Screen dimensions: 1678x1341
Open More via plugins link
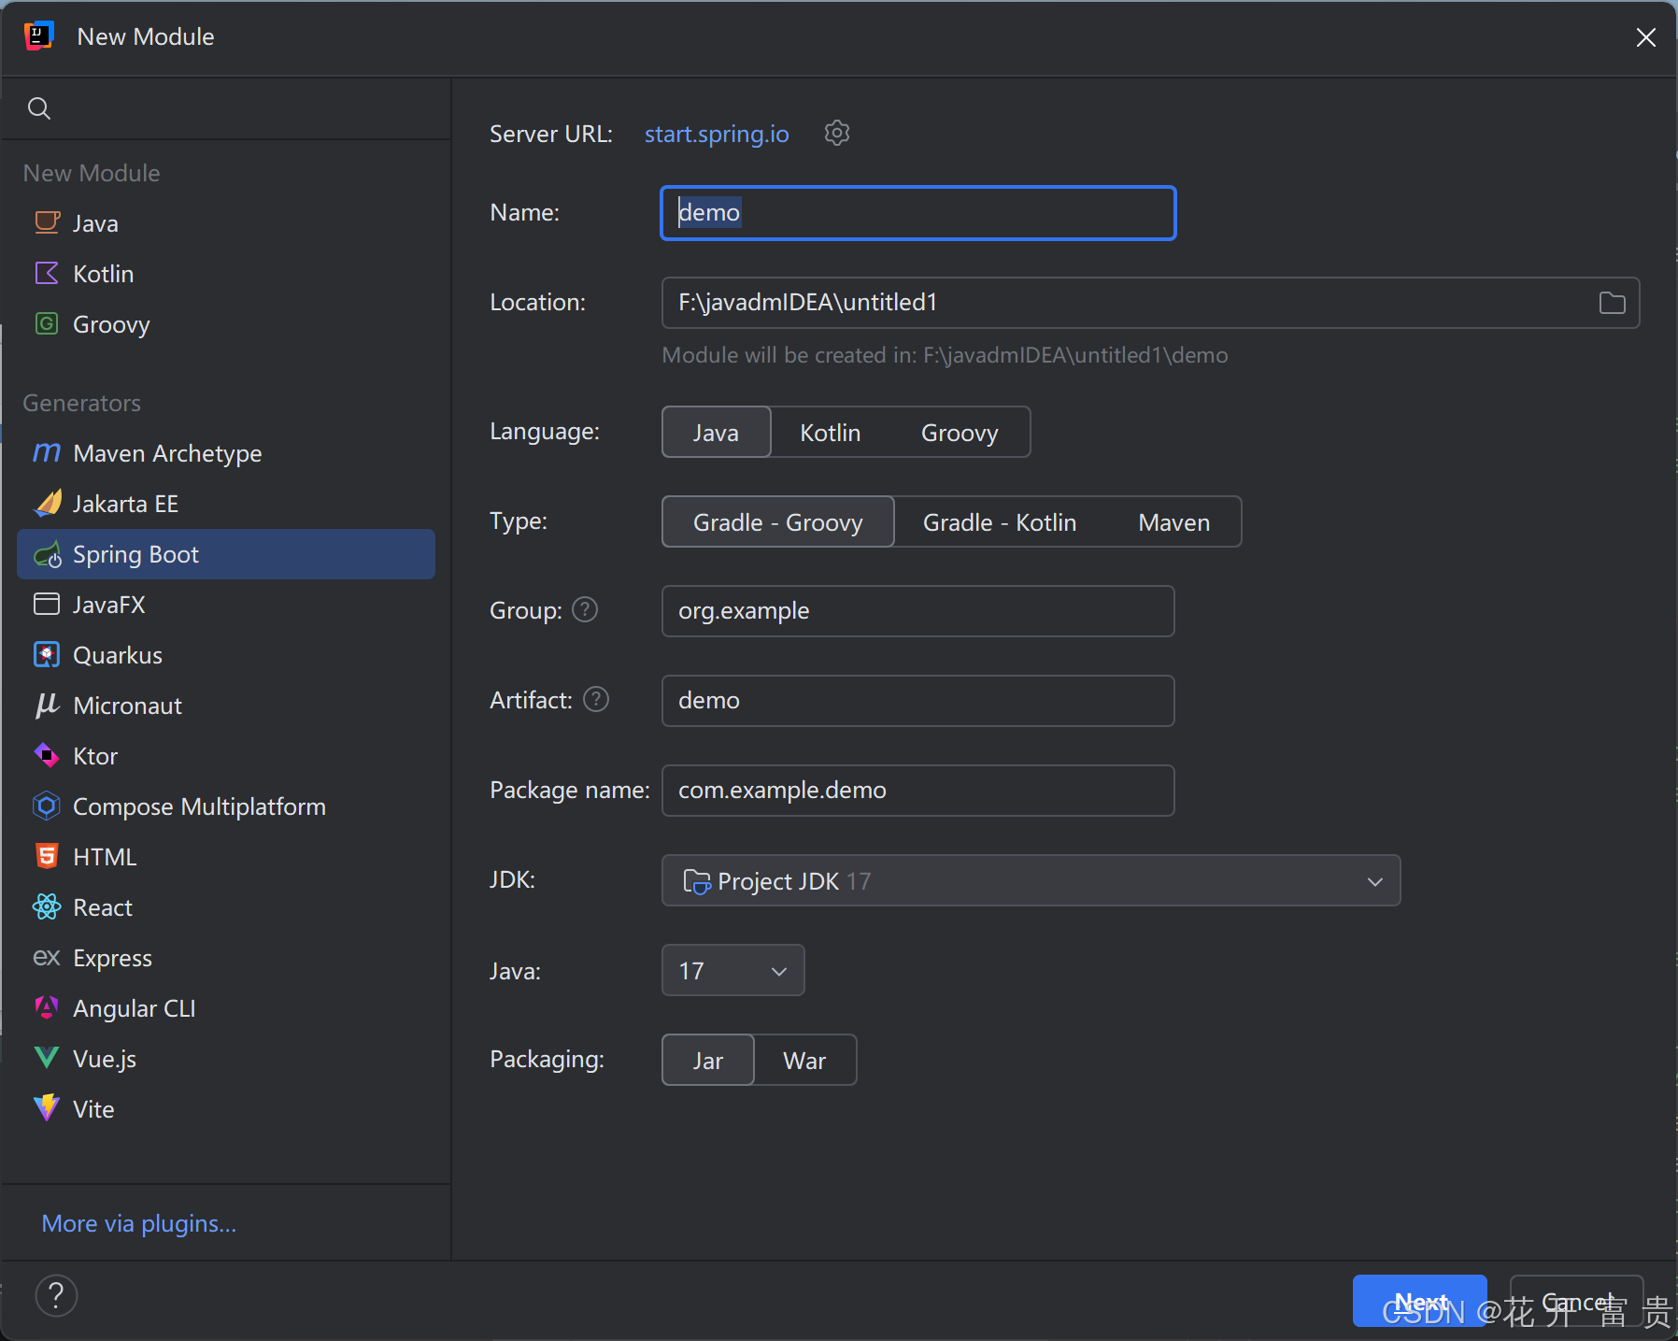139,1223
